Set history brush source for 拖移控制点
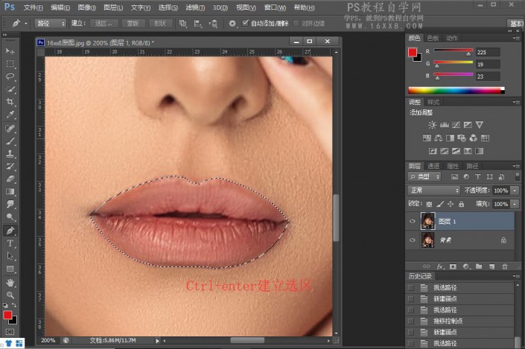 point(411,321)
